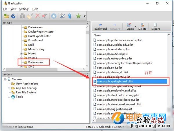The image size is (174, 131).
Task: Select the Preferences folder
Action: point(35,62)
